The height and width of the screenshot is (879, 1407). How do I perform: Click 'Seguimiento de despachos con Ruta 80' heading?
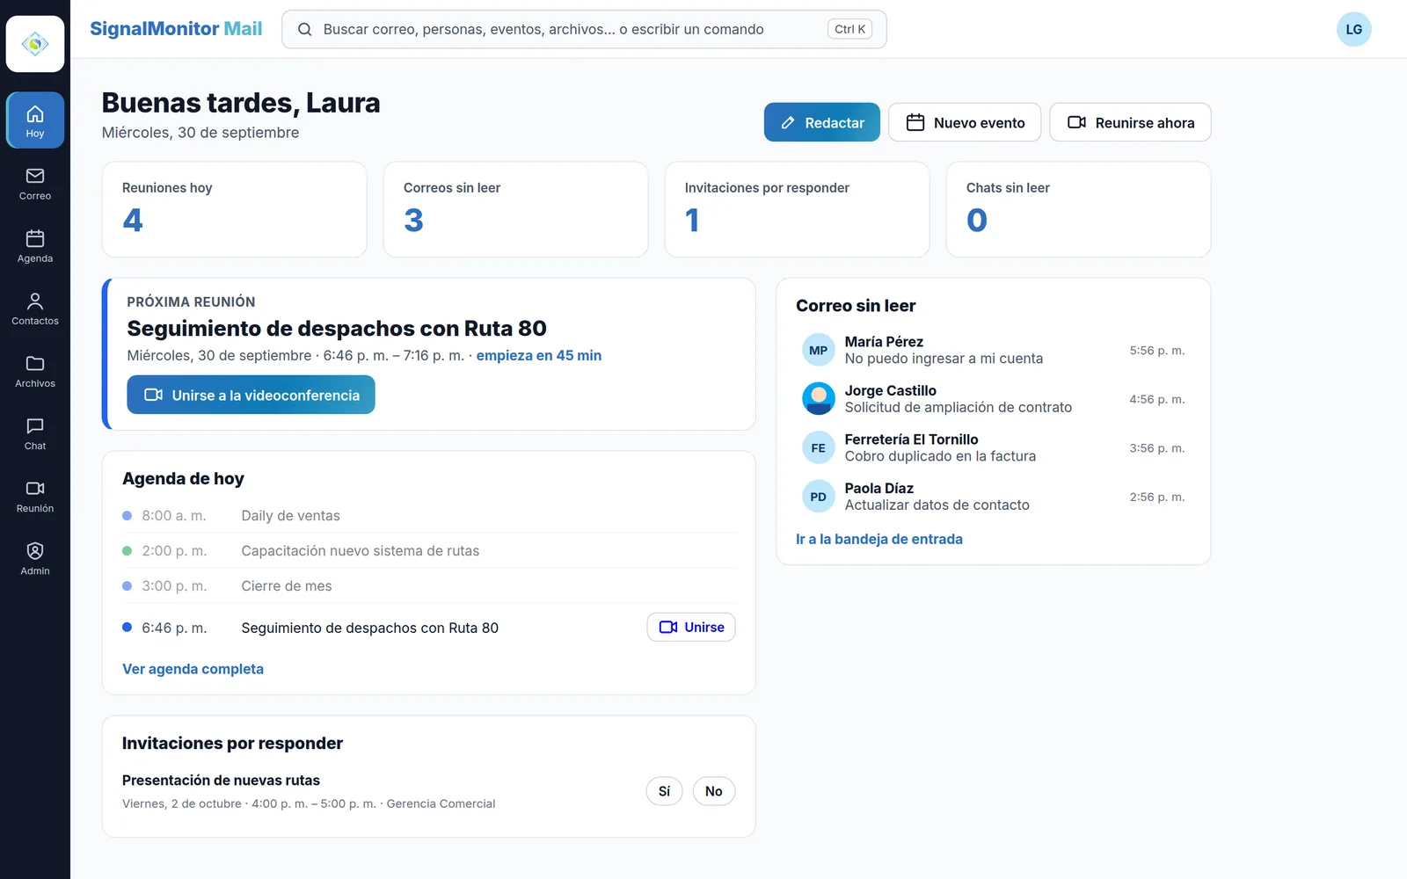[337, 329]
